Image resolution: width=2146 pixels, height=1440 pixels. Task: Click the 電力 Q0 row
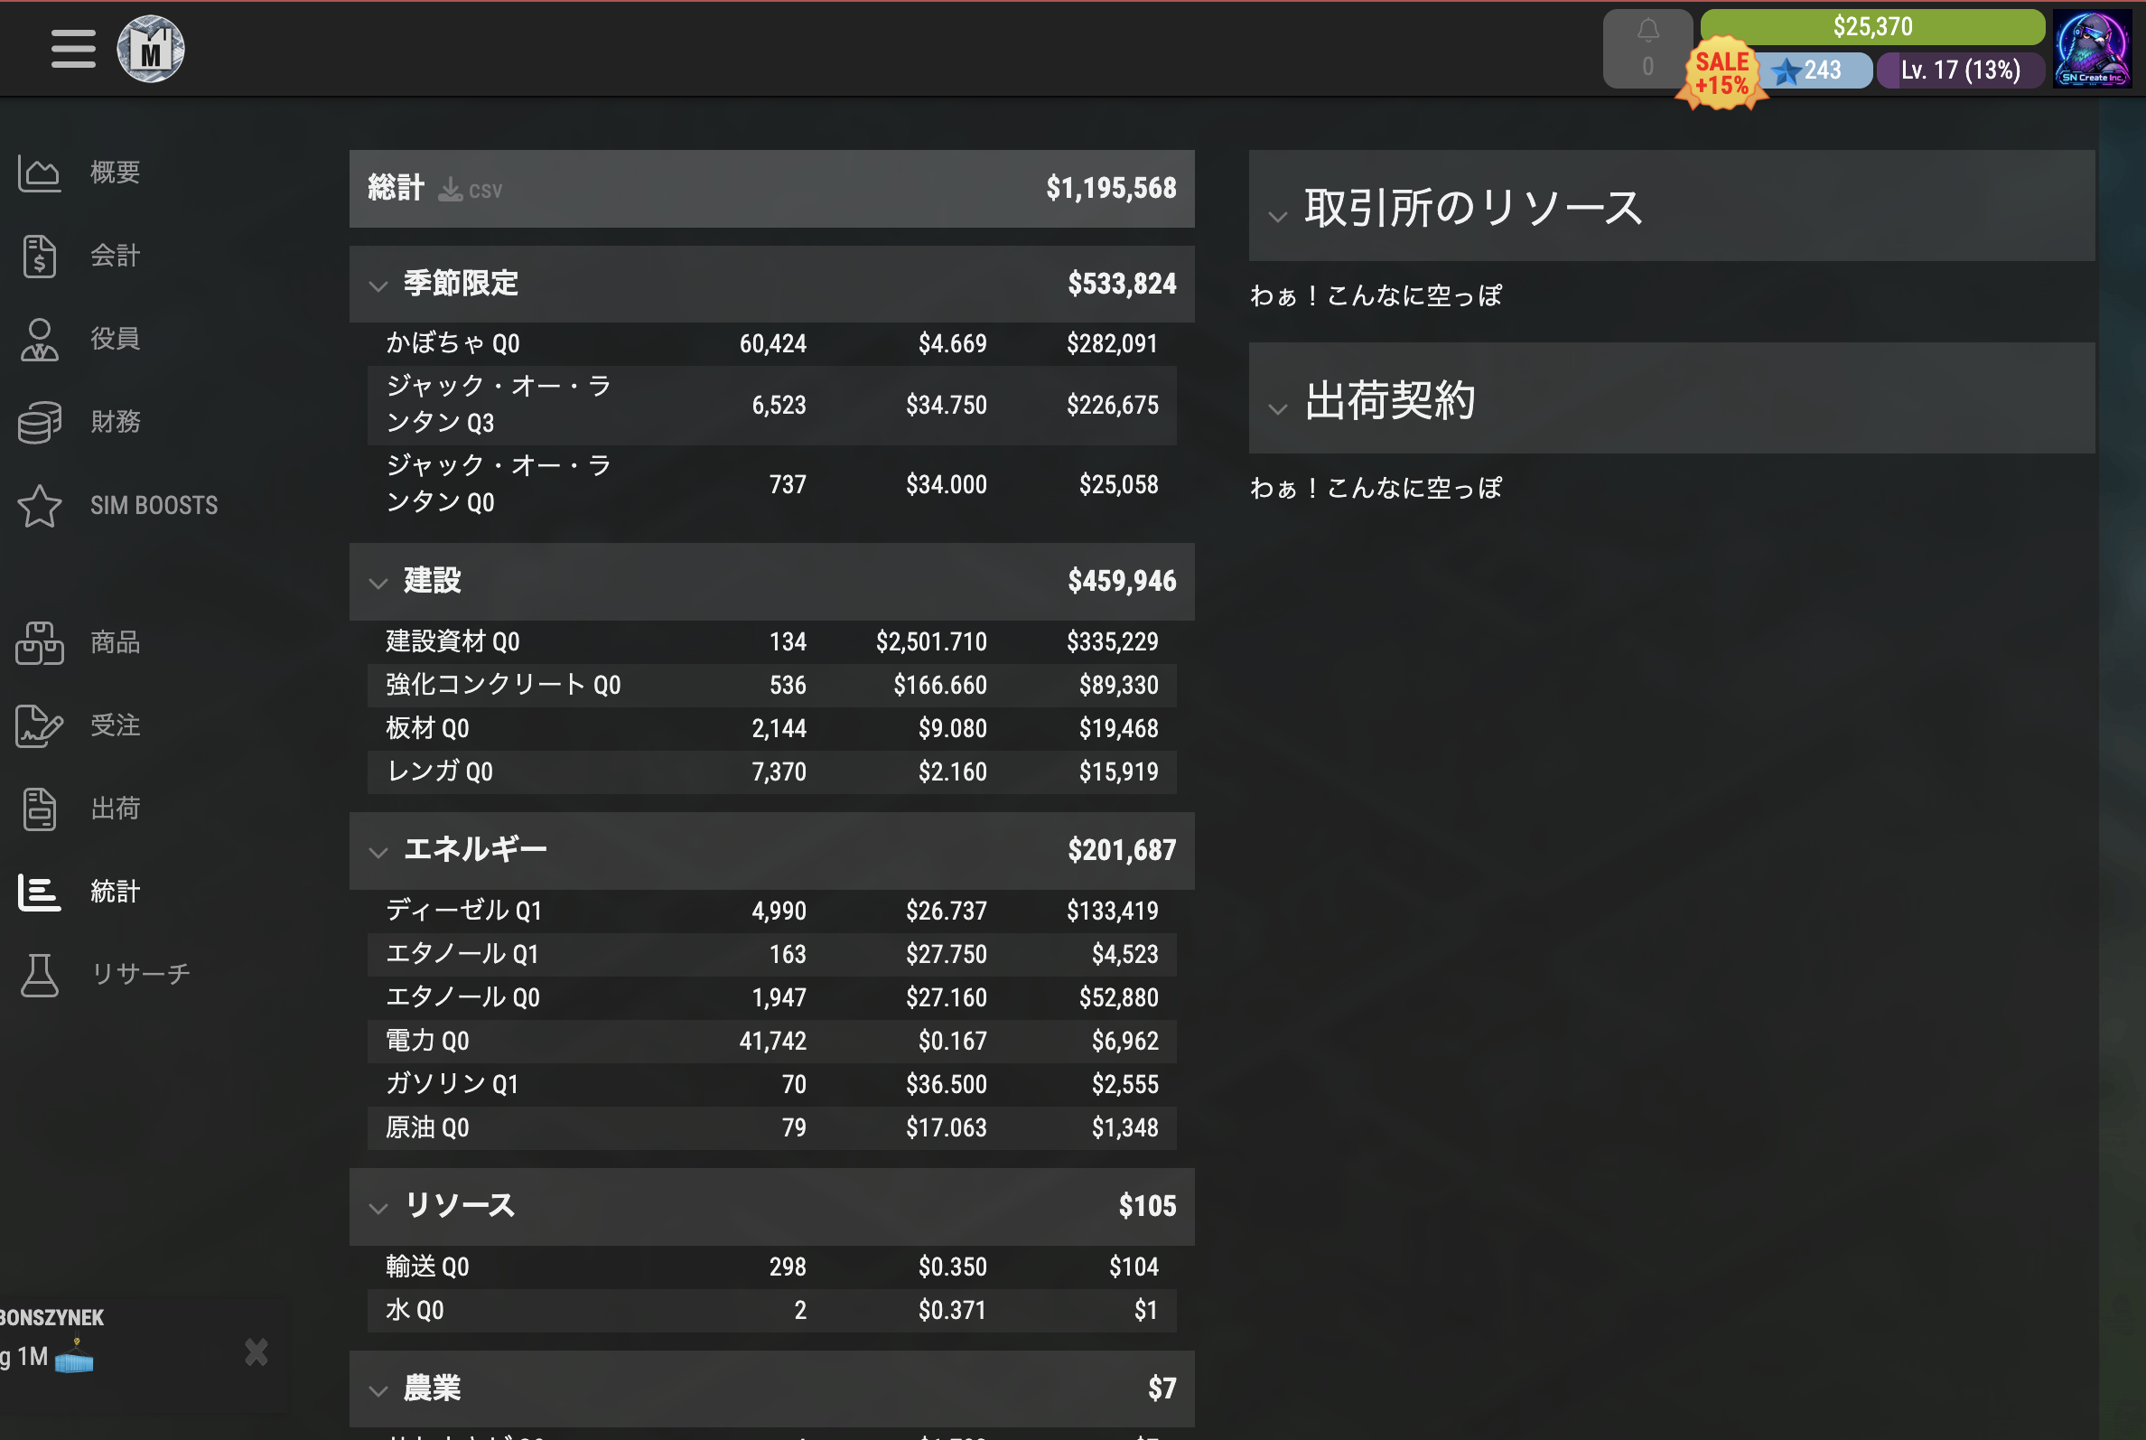coord(771,1042)
